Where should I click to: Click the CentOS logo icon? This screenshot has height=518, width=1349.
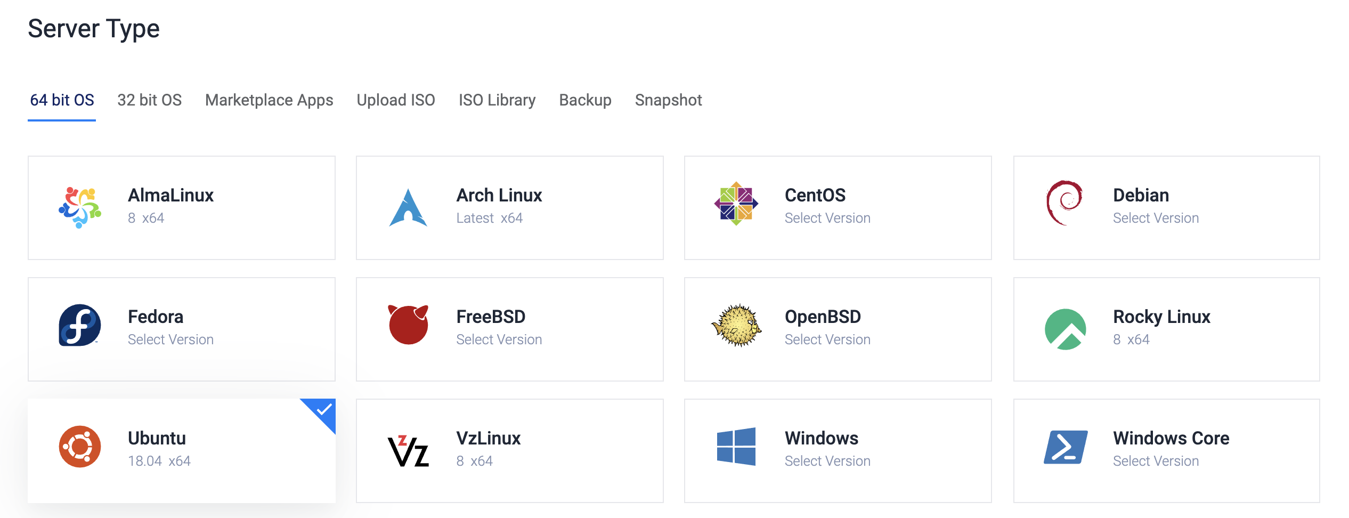(x=736, y=204)
